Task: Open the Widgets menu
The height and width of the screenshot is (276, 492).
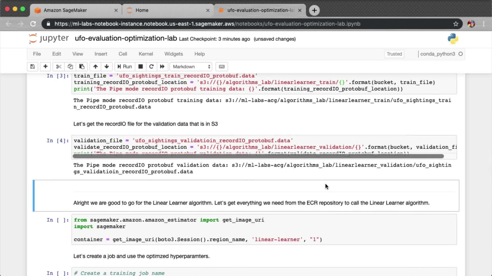Action: pyautogui.click(x=173, y=54)
